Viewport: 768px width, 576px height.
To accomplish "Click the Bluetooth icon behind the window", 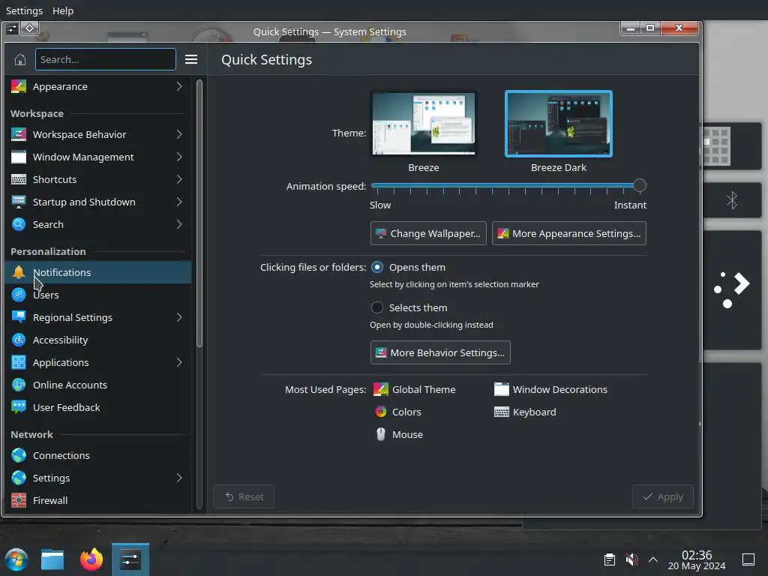I will tap(732, 199).
